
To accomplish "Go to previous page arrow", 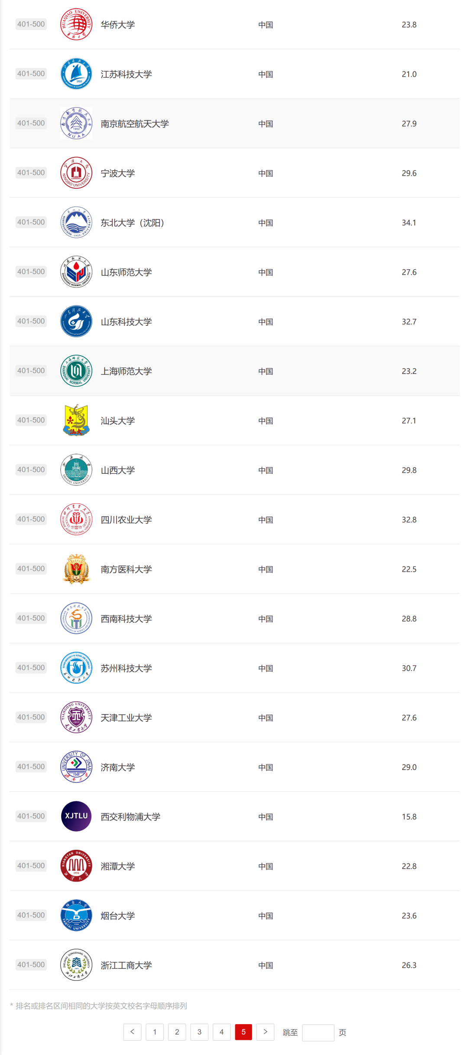I will (x=132, y=1032).
